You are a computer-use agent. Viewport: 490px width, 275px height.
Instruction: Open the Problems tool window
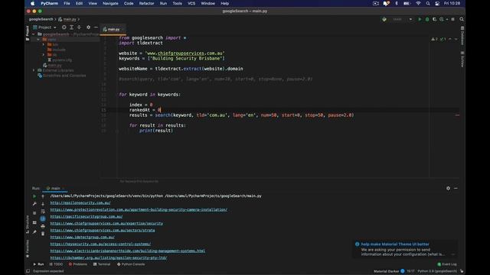point(78,264)
